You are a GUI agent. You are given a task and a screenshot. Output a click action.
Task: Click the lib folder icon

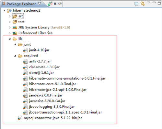coord(15,39)
